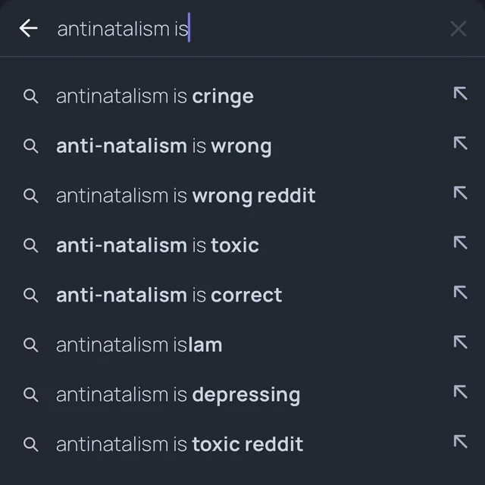The image size is (485, 485).
Task: Clear the search text with X
Action: tap(458, 29)
